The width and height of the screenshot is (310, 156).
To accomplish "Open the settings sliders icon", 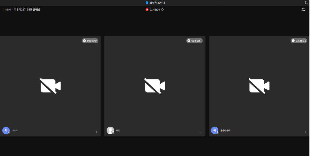I will click(x=303, y=10).
